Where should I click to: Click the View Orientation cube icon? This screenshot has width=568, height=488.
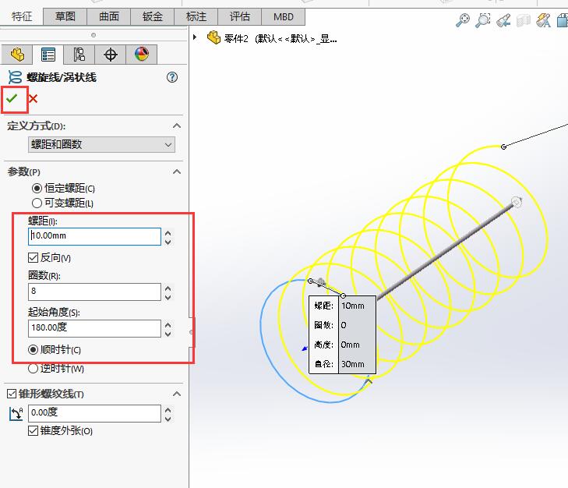pyautogui.click(x=563, y=20)
